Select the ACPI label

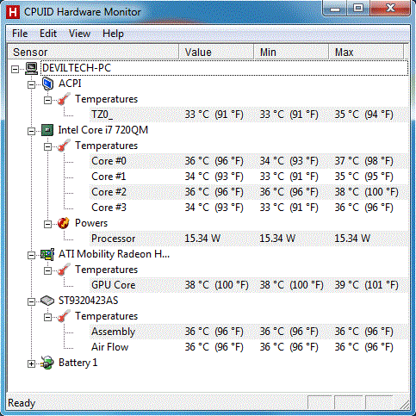pos(70,84)
